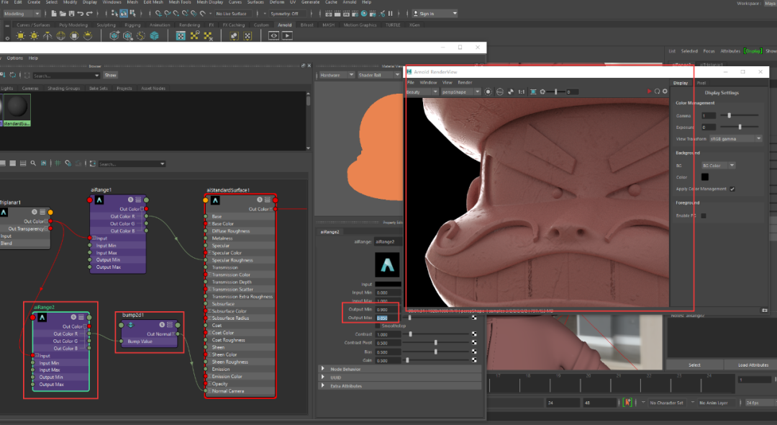Adjust the Gamma slider in Display Settings

point(729,115)
